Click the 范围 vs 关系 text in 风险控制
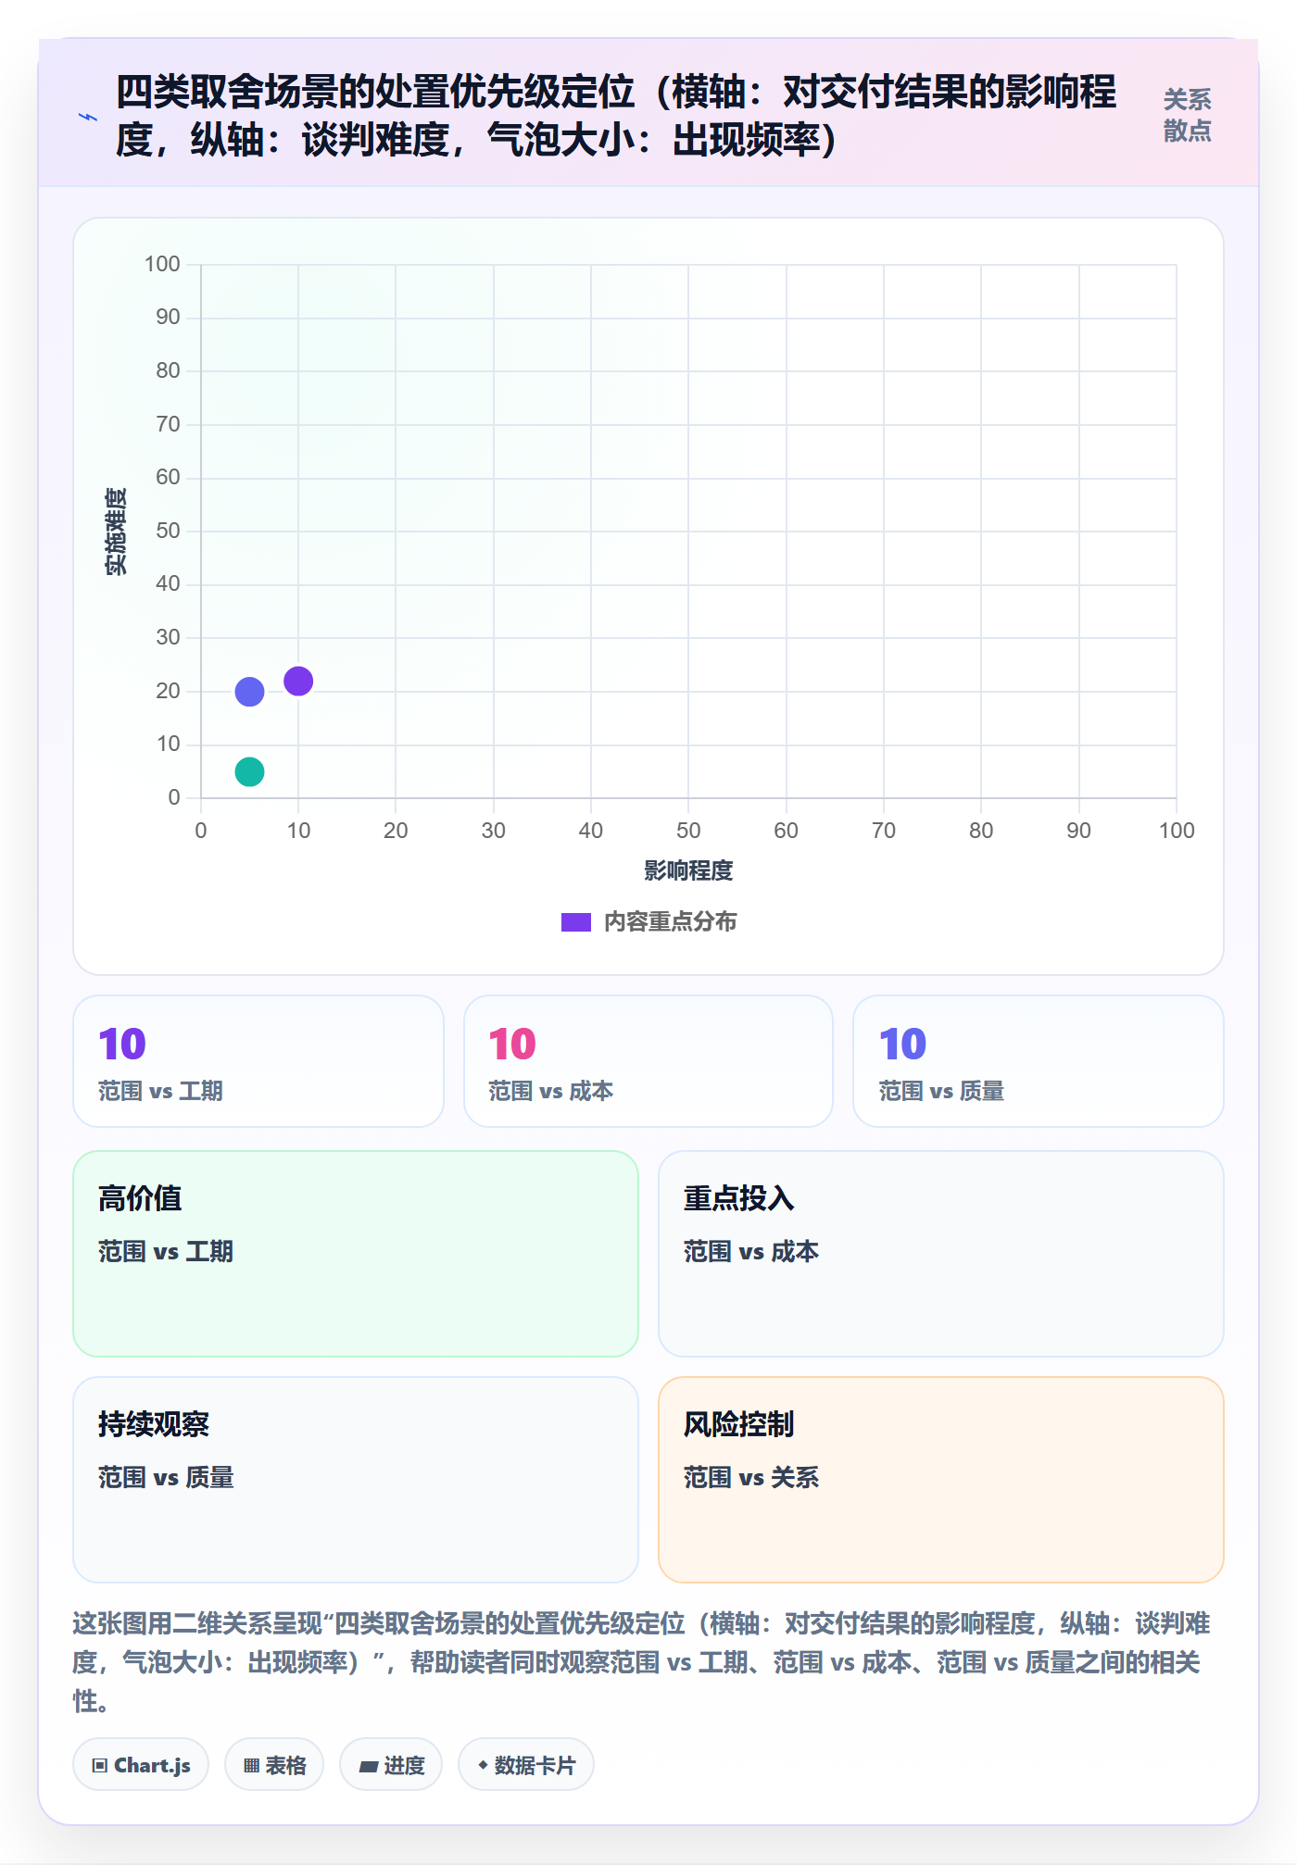The image size is (1297, 1865). [751, 1477]
